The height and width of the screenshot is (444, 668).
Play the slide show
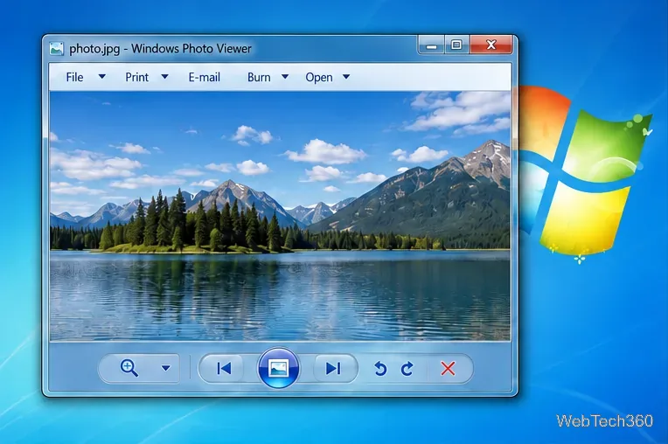pos(279,368)
